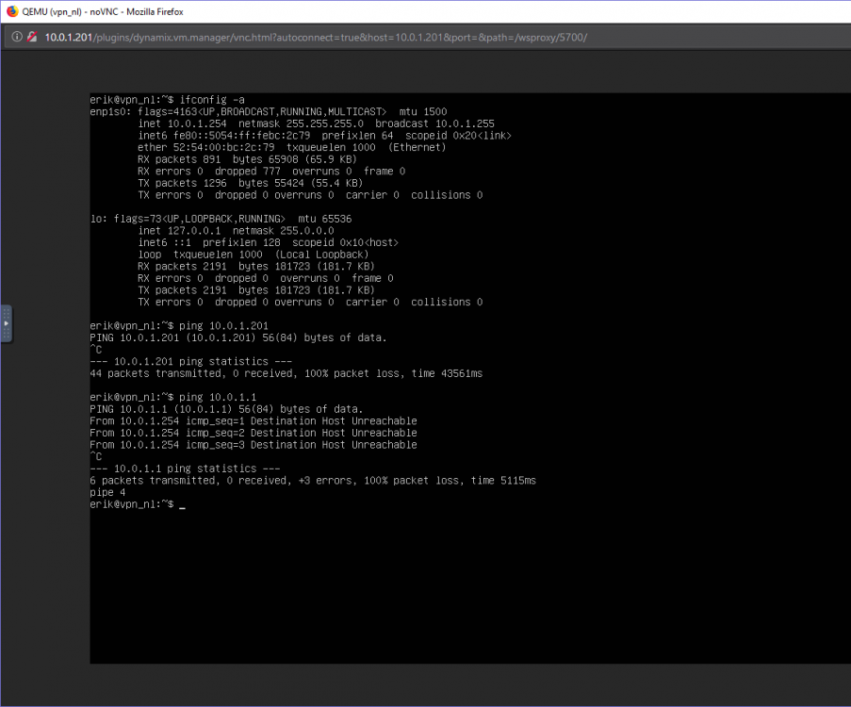The height and width of the screenshot is (707, 851).
Task: Click 'TX packets 1296' line under enp1s0
Action: point(250,183)
